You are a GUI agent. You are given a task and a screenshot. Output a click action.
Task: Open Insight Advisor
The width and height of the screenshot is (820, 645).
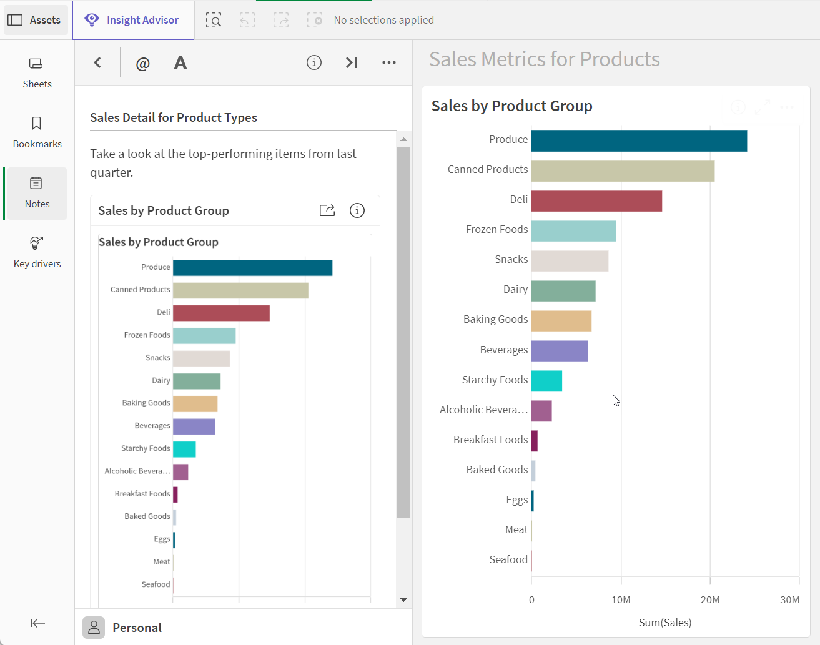[133, 20]
